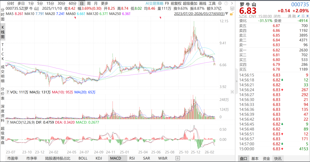Click AI交易策略 link
Viewport: 310px width, 162px height.
[x=154, y=3]
